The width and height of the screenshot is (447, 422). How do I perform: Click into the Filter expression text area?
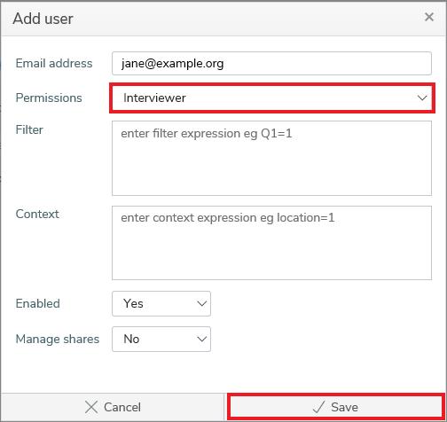coord(271,158)
